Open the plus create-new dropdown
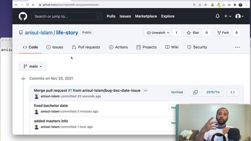 (227, 16)
